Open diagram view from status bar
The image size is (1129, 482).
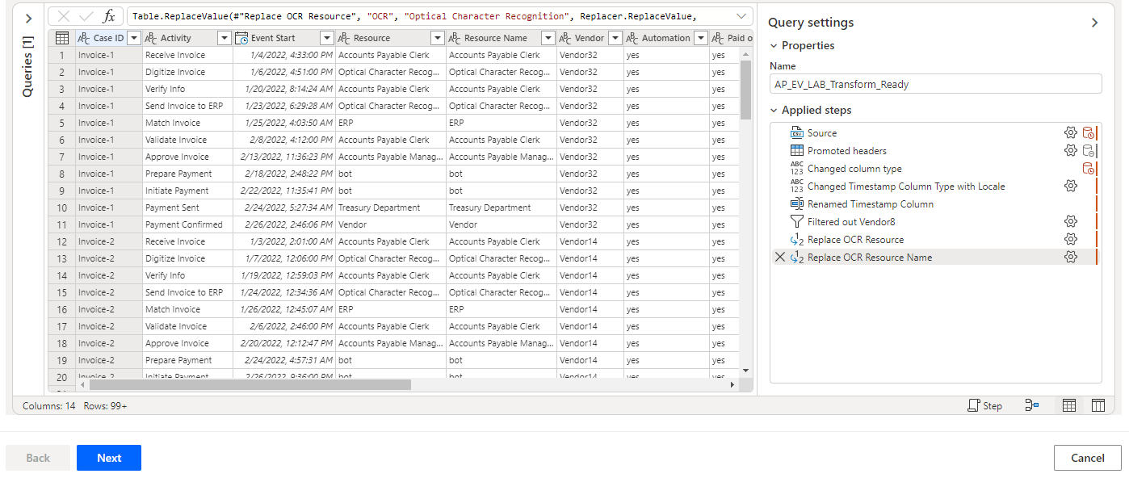1031,406
